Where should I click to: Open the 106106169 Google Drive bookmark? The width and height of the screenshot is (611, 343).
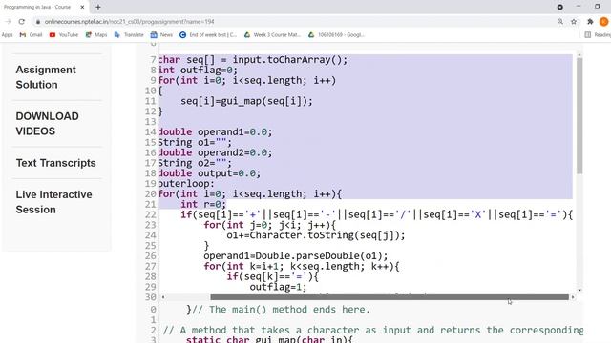coord(336,35)
